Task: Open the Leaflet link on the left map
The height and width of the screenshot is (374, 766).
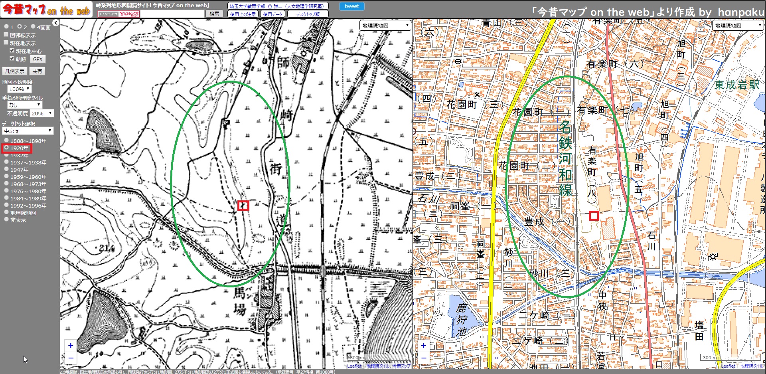Action: (354, 366)
